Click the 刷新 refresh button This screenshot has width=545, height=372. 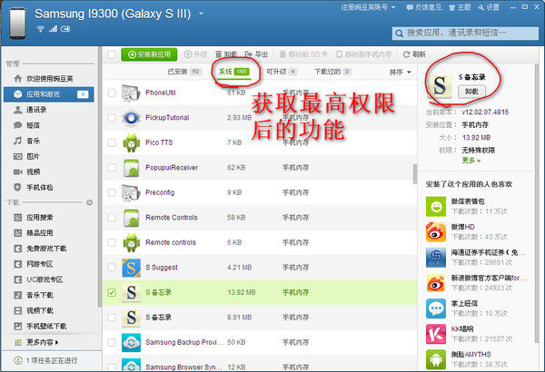[414, 54]
